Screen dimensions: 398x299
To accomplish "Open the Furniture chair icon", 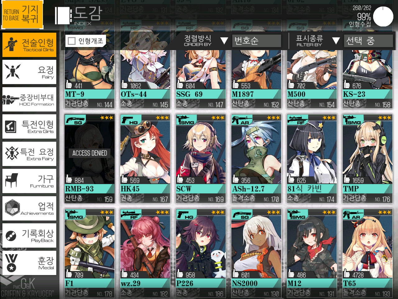I will [12, 181].
